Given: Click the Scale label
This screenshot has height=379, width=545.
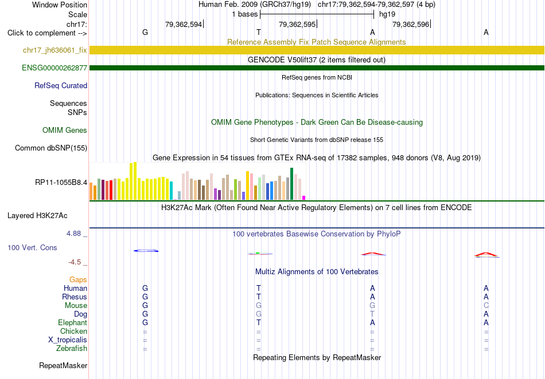Looking at the screenshot, I should pyautogui.click(x=78, y=14).
